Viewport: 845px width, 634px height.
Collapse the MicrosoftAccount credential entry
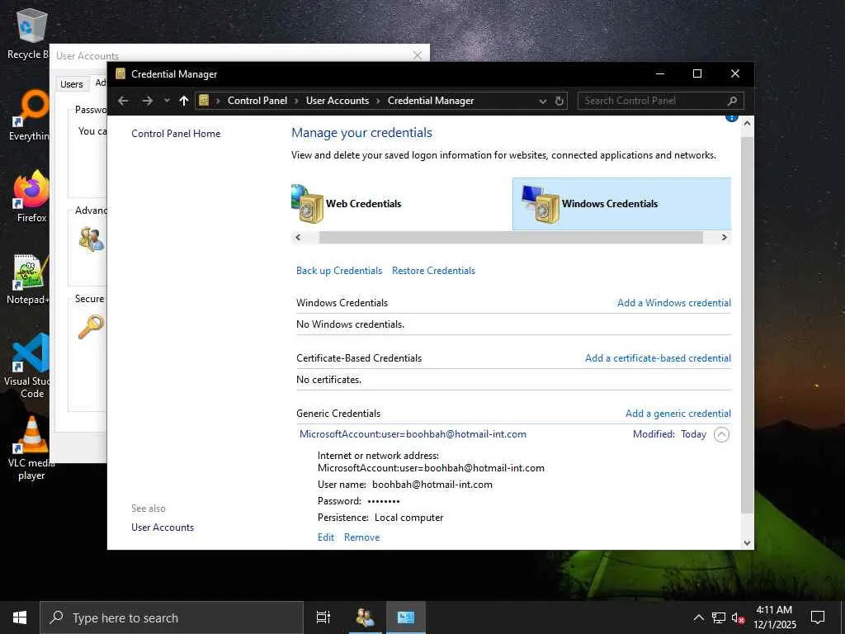tap(721, 434)
